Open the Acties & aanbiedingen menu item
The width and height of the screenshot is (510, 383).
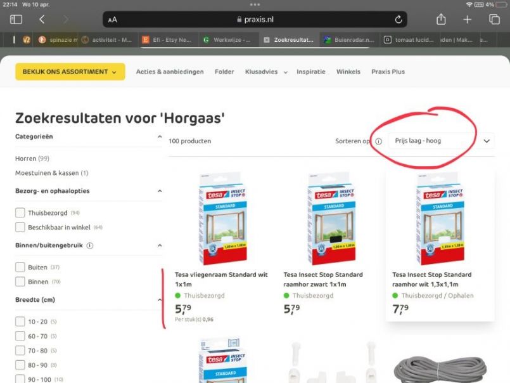[170, 72]
